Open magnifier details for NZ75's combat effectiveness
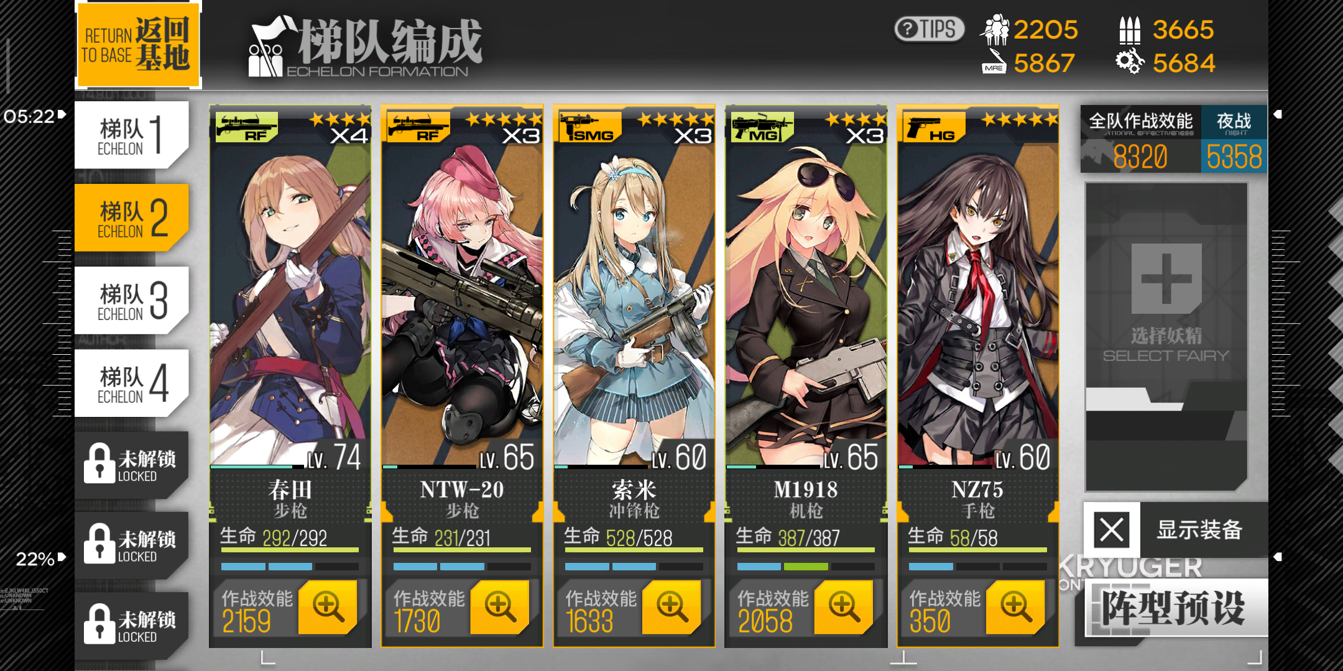1343x671 pixels. (1015, 607)
